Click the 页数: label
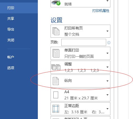This screenshot has width=133, height=119. pyautogui.click(x=54, y=42)
